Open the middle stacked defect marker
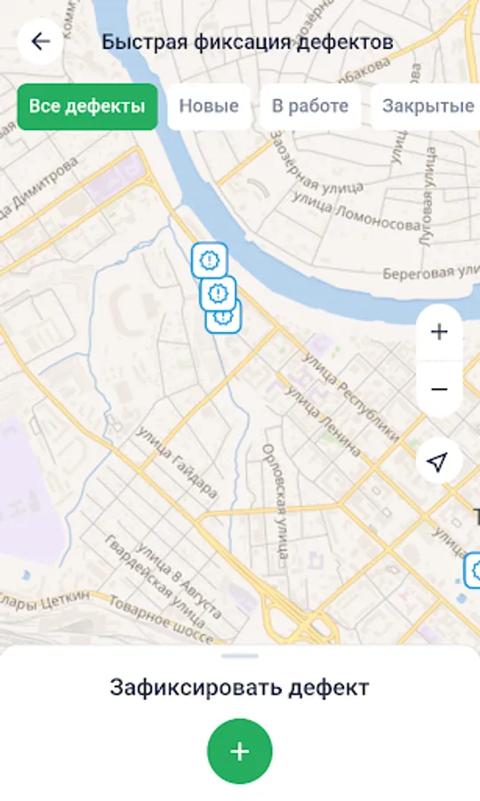The height and width of the screenshot is (801, 480). point(218,293)
